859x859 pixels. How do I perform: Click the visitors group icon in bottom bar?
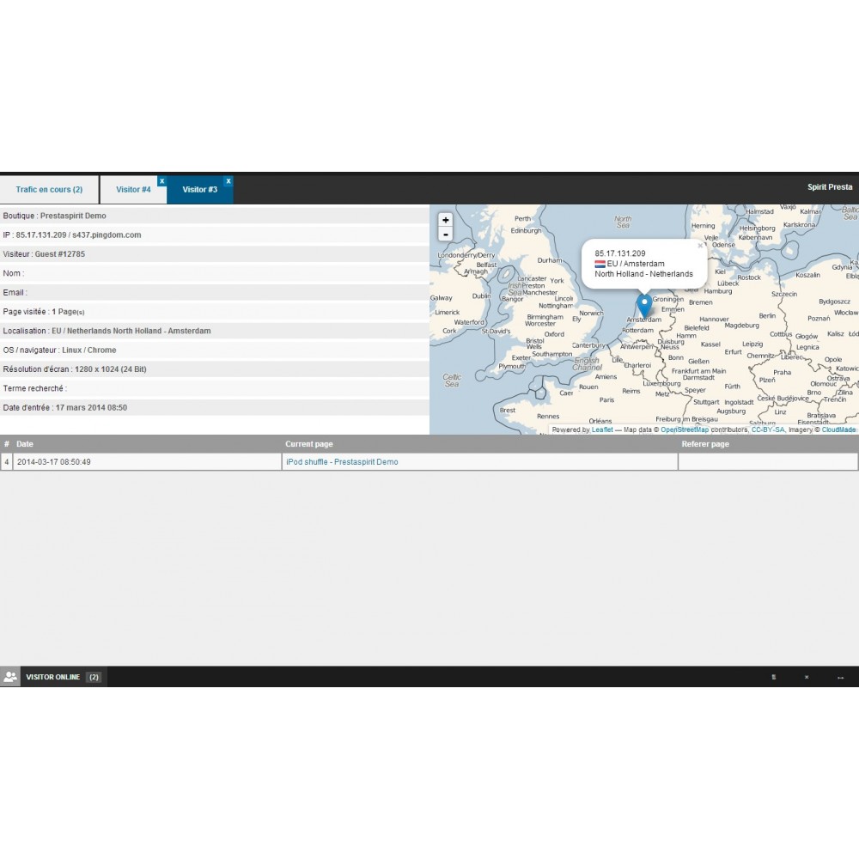[x=9, y=677]
